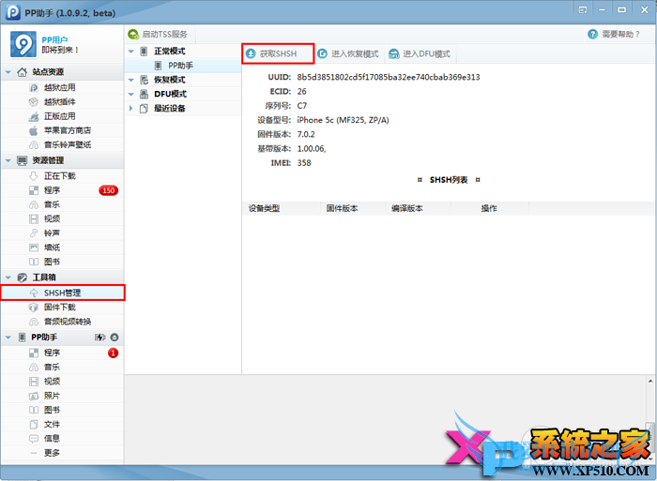Open the 需要帮助 help link

pyautogui.click(x=614, y=35)
